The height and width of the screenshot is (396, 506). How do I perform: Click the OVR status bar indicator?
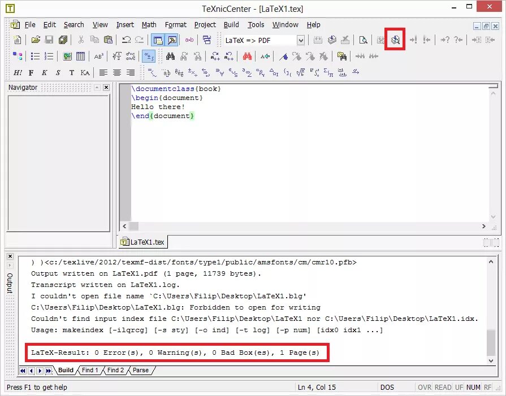coord(425,388)
